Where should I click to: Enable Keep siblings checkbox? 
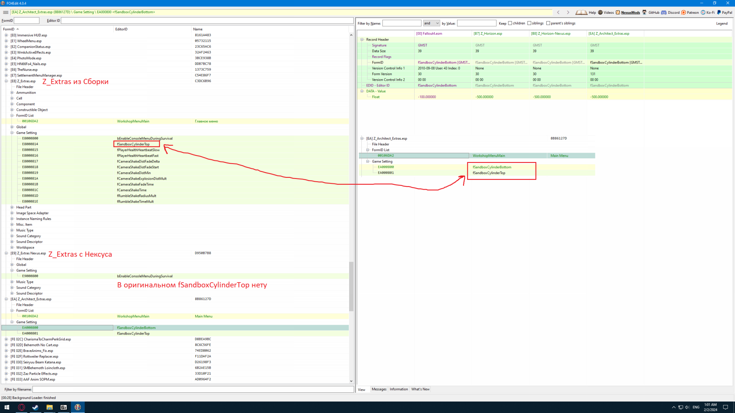[x=529, y=23]
